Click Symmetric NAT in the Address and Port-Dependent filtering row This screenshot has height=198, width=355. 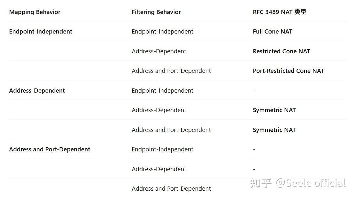click(x=274, y=130)
